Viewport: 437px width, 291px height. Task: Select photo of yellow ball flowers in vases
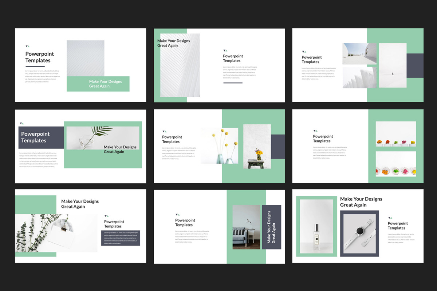220,146
